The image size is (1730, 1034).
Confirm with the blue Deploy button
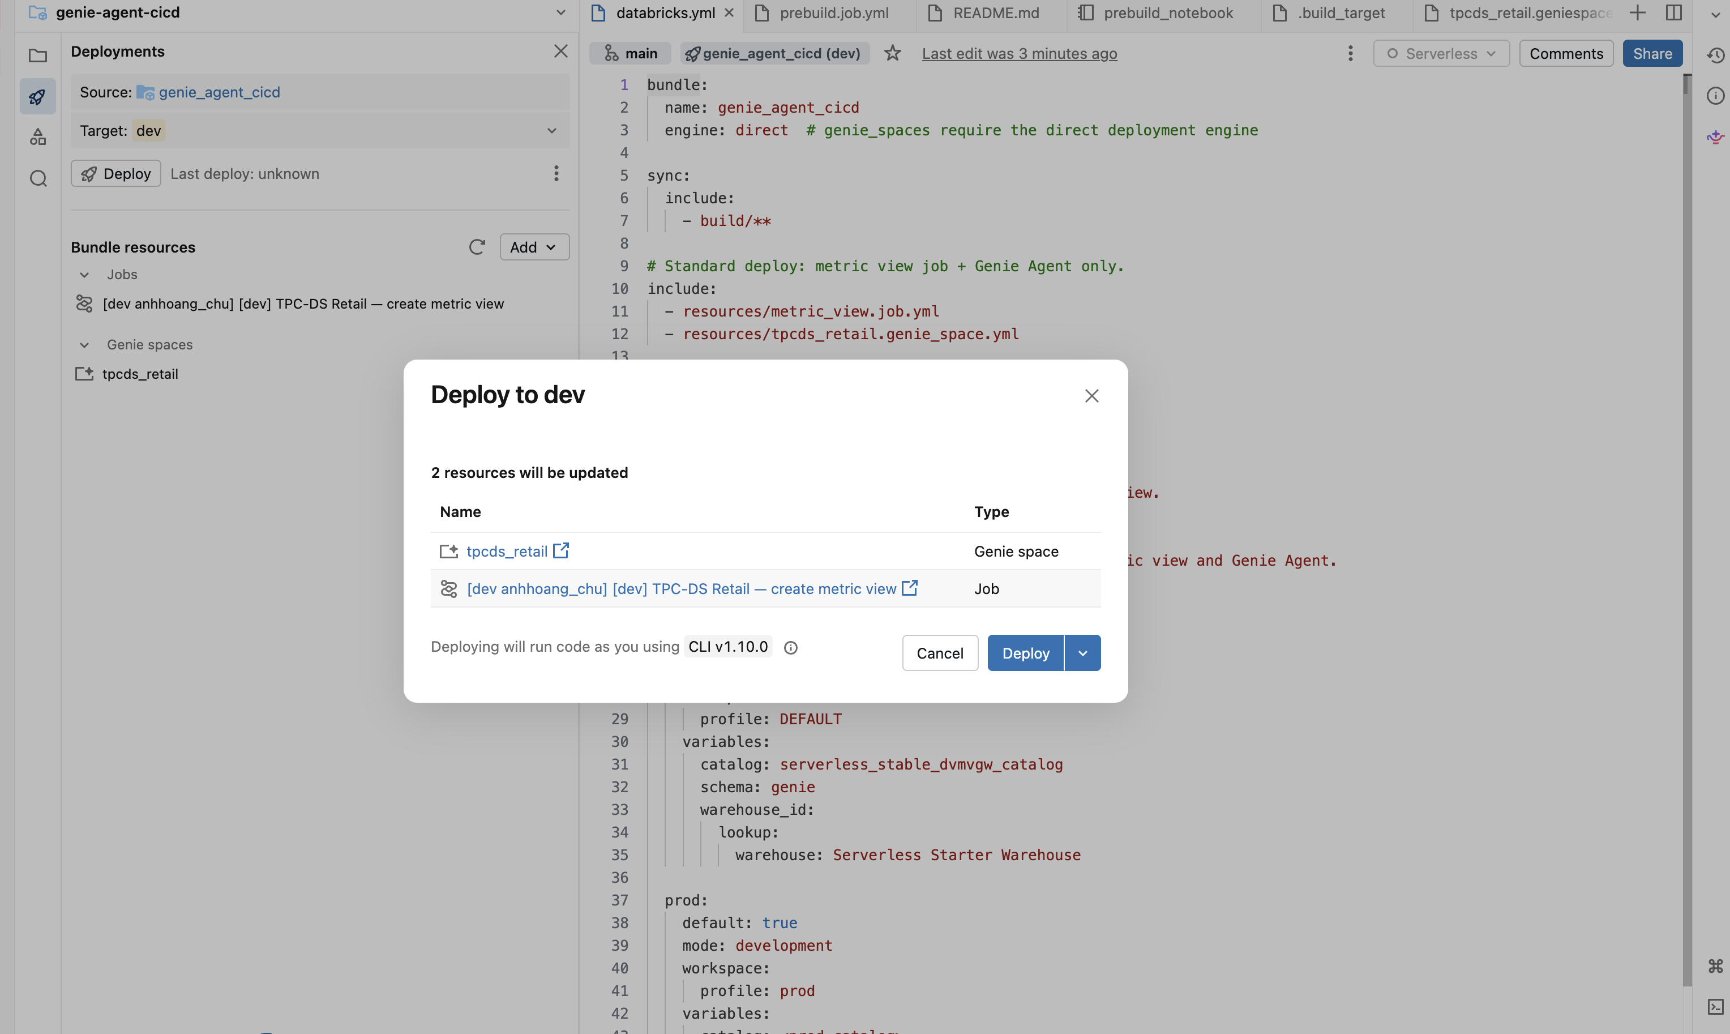tap(1025, 653)
